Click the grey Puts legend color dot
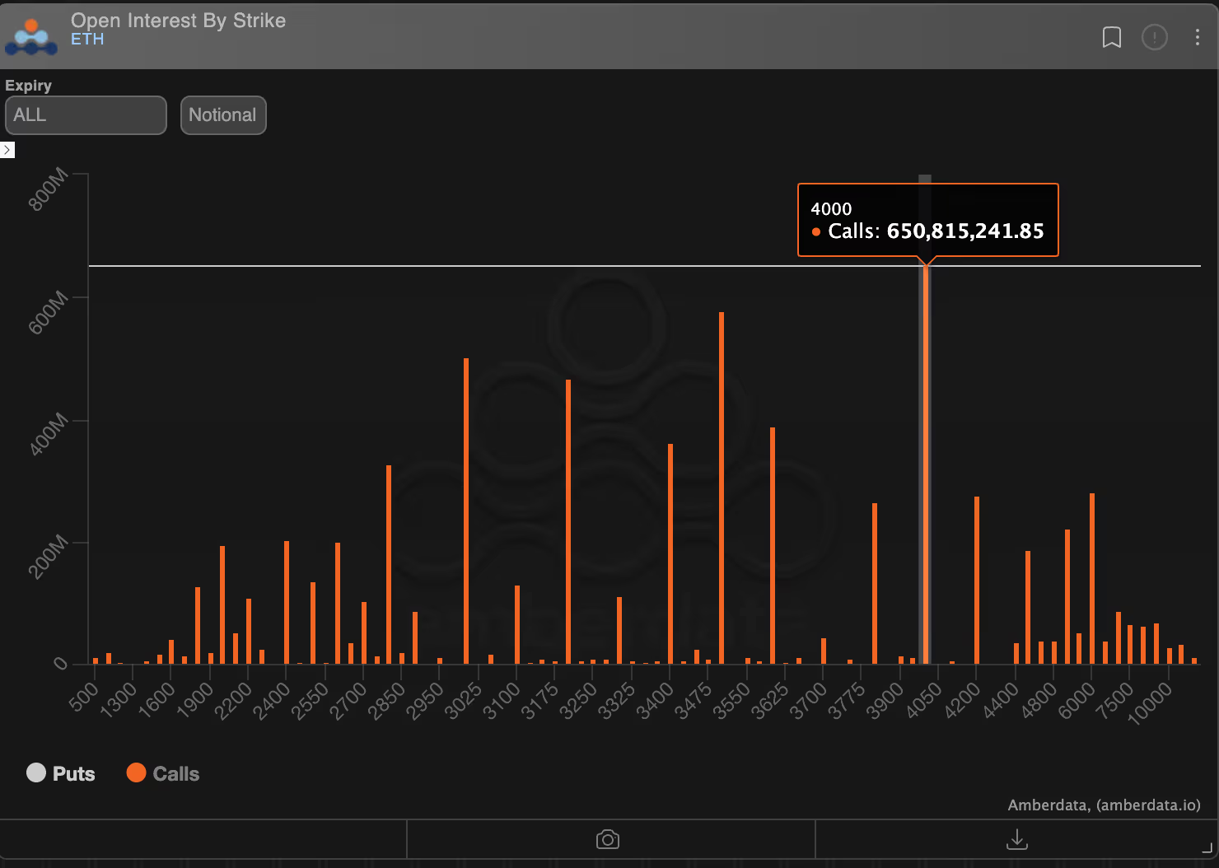The height and width of the screenshot is (868, 1219). (x=36, y=772)
